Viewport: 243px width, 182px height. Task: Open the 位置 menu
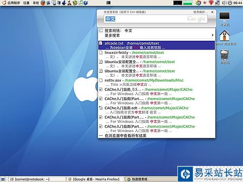click(26, 3)
